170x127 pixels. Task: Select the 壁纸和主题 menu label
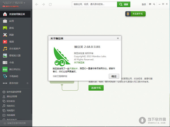(15, 56)
